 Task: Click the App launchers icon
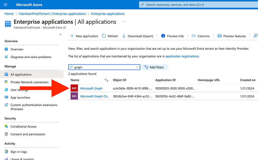click(6, 97)
